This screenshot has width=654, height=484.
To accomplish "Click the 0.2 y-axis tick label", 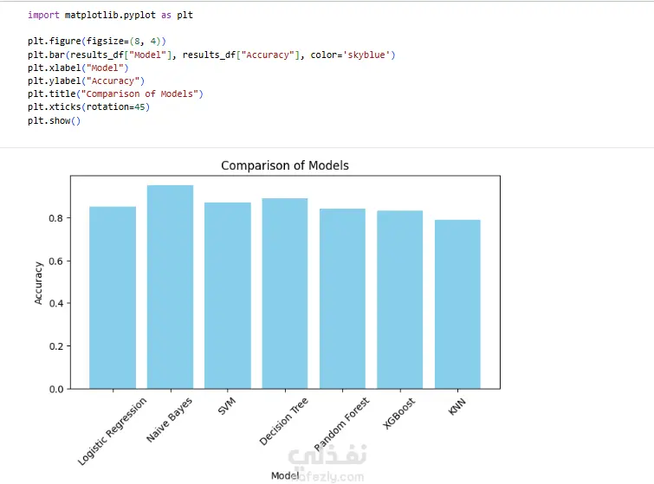I will point(56,346).
